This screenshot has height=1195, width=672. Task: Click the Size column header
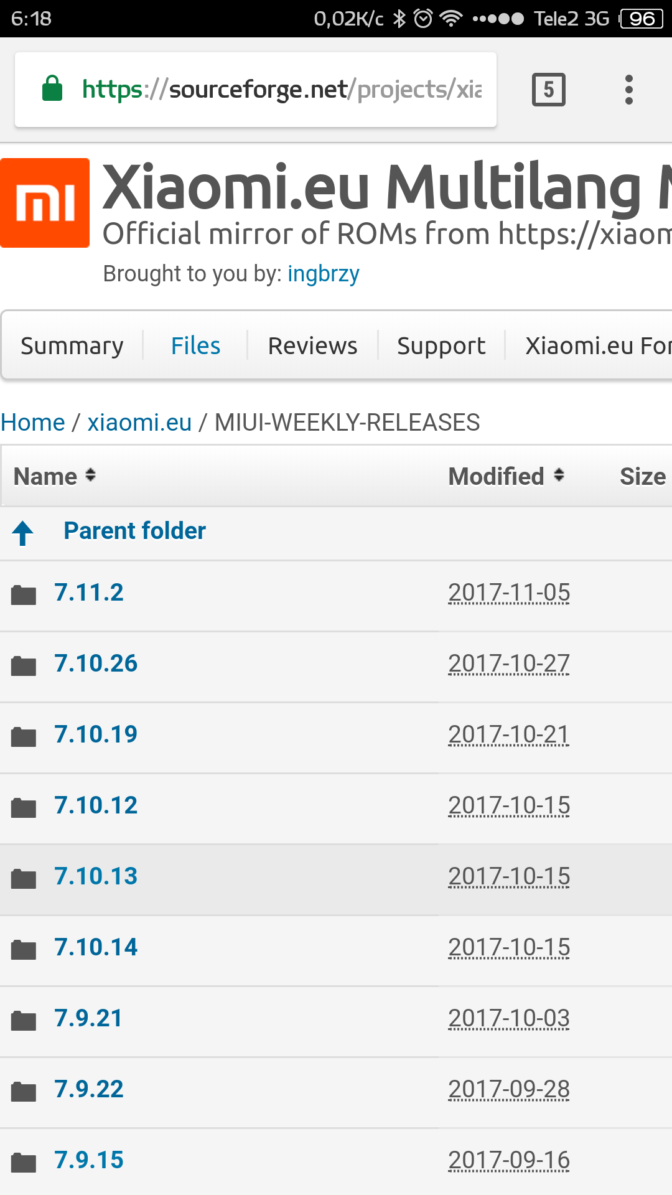point(643,477)
